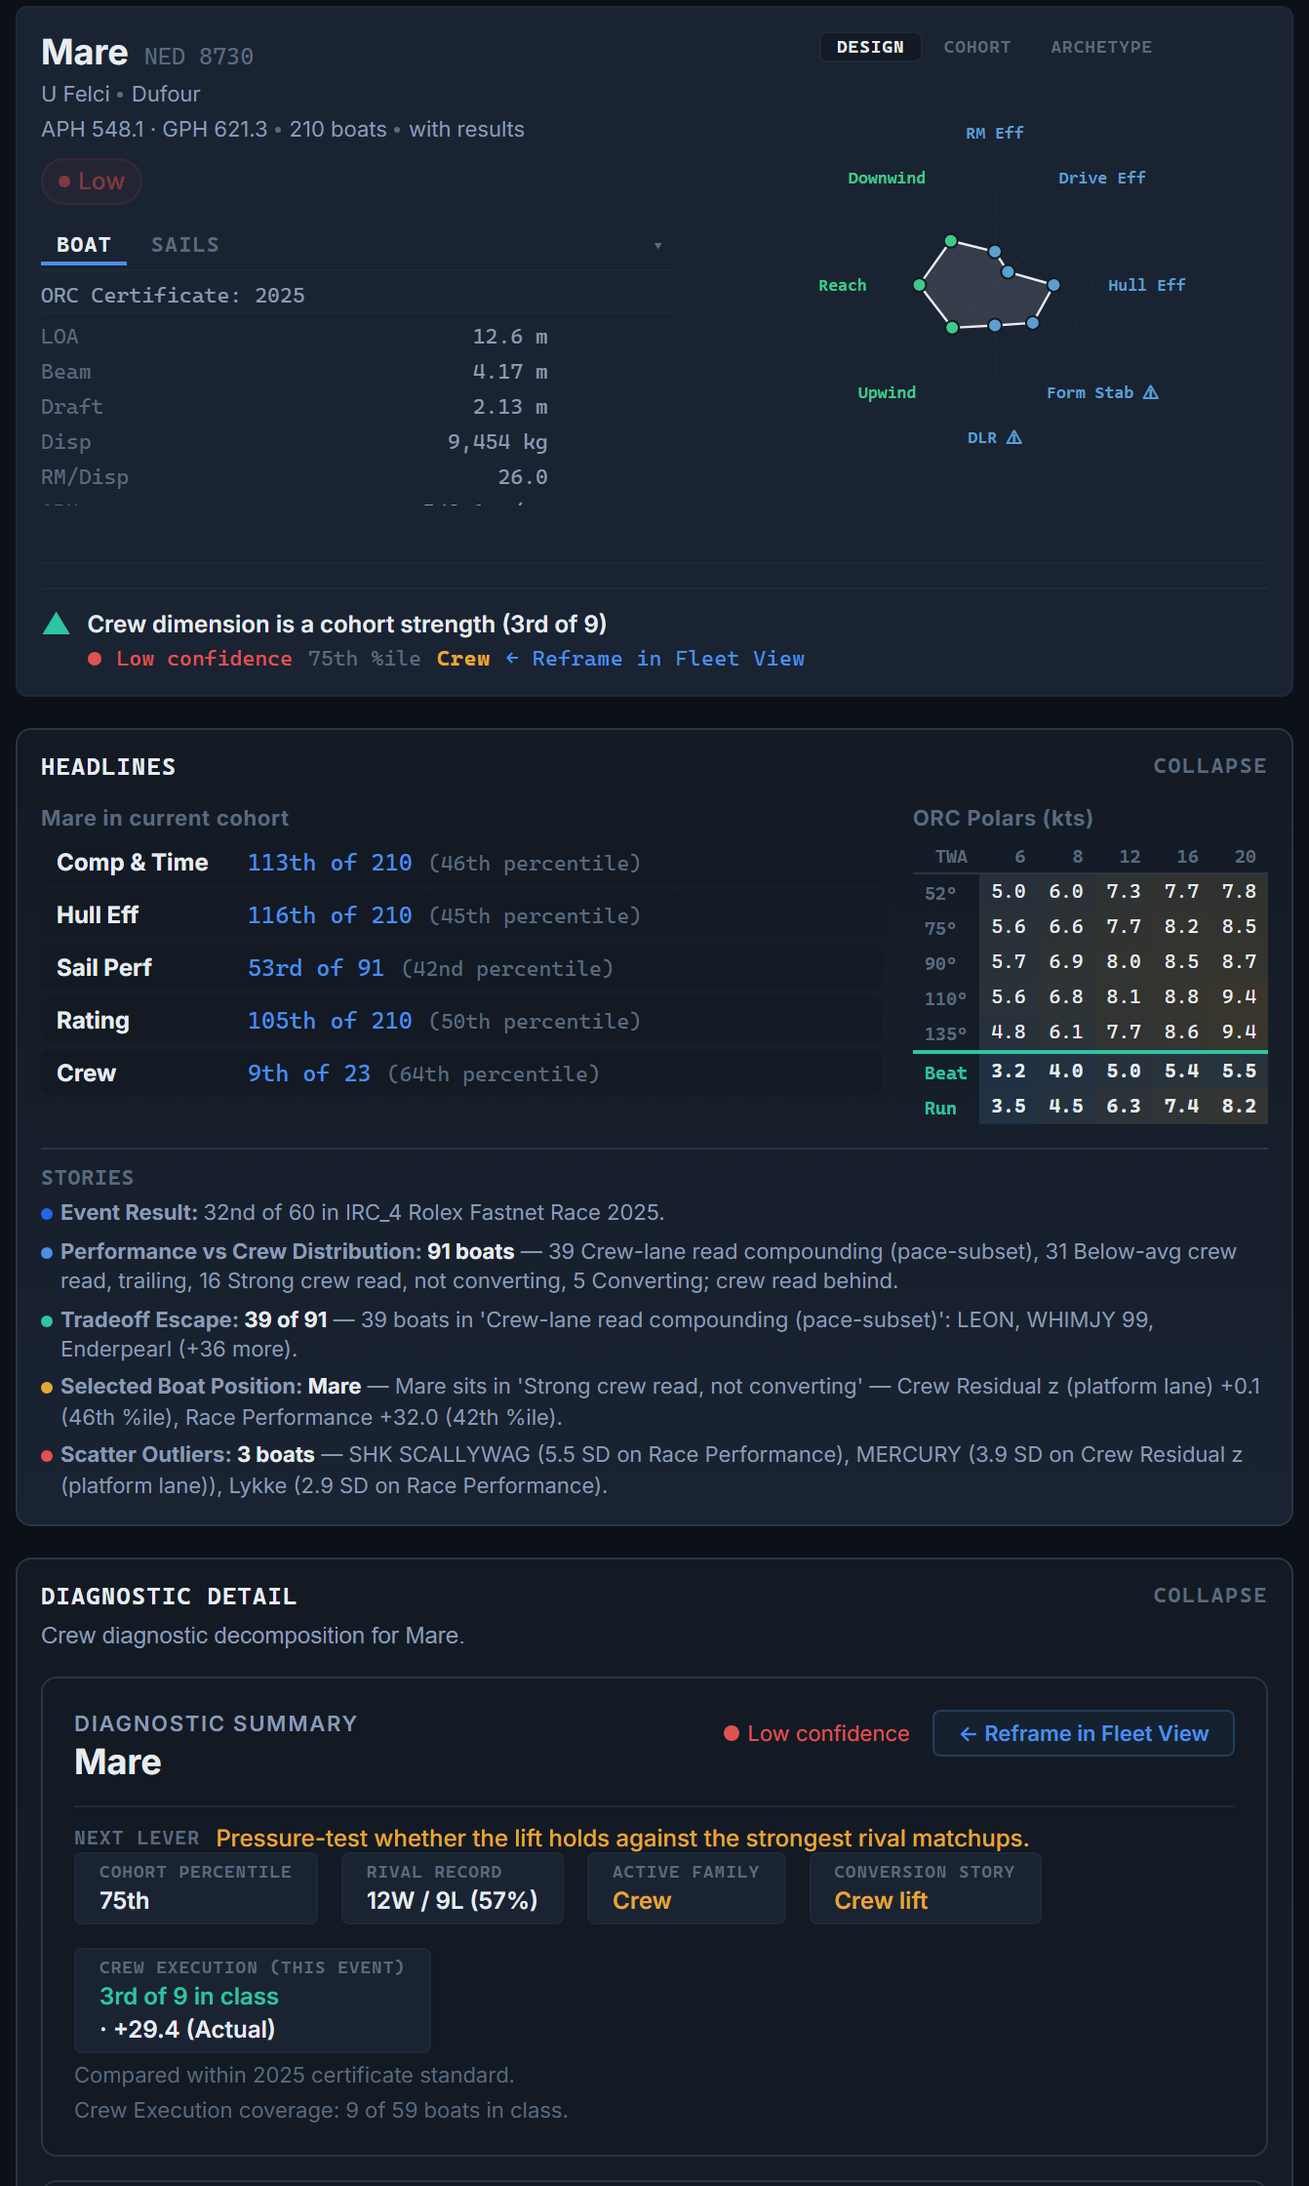
Task: Click the COHORT PERCENTILE 75th card
Action: (x=196, y=1888)
